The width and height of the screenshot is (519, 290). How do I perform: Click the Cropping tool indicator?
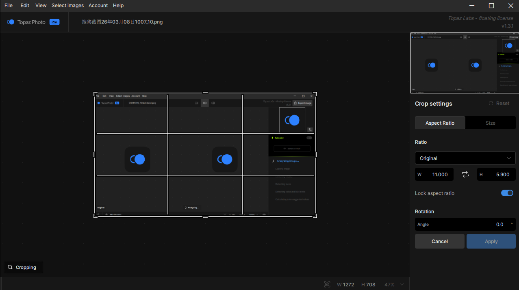[23, 267]
